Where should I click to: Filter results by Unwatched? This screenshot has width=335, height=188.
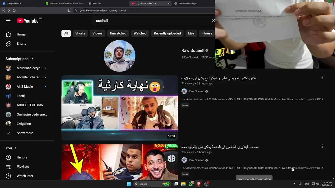[118, 33]
